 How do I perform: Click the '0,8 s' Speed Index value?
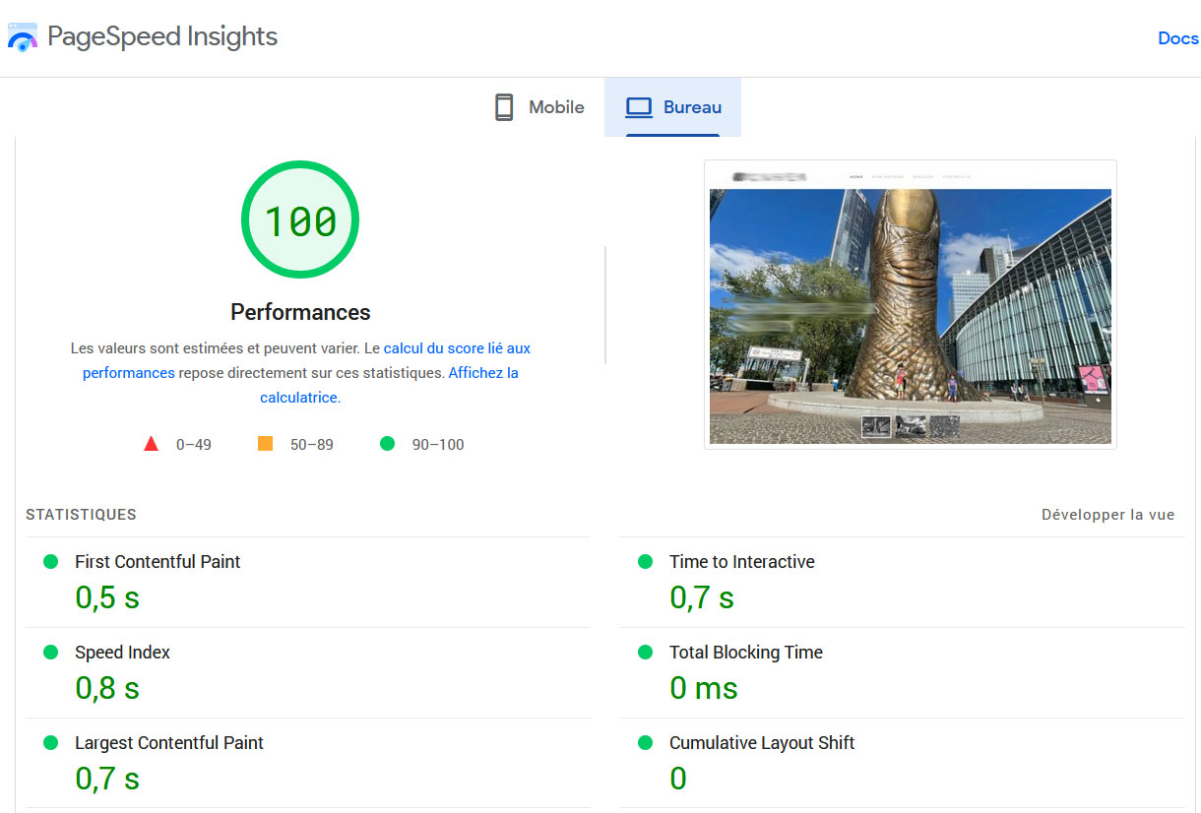(x=107, y=688)
